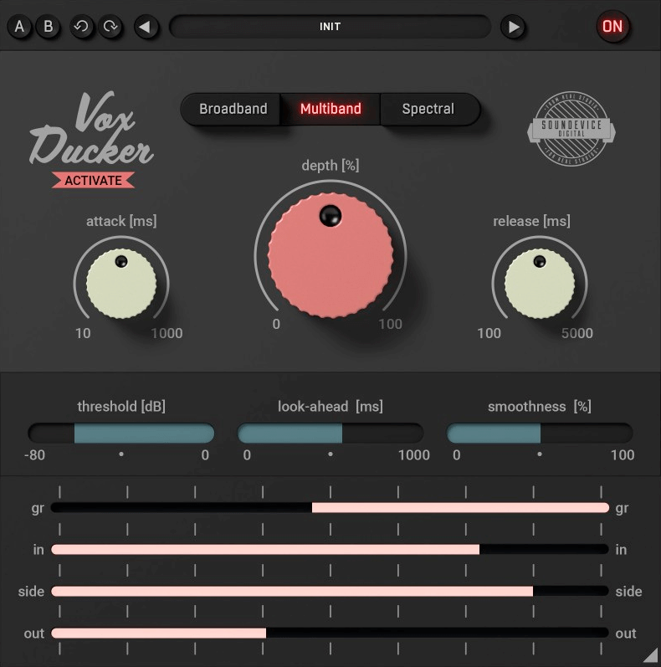Switch to Broadband mode
The height and width of the screenshot is (667, 661).
point(233,109)
